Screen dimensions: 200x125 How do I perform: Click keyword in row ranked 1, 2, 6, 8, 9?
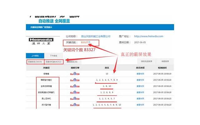(46, 92)
